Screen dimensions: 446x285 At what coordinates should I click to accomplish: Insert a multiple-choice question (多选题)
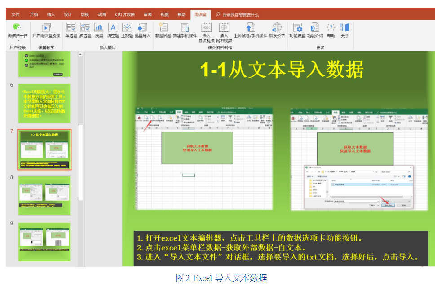coord(85,31)
